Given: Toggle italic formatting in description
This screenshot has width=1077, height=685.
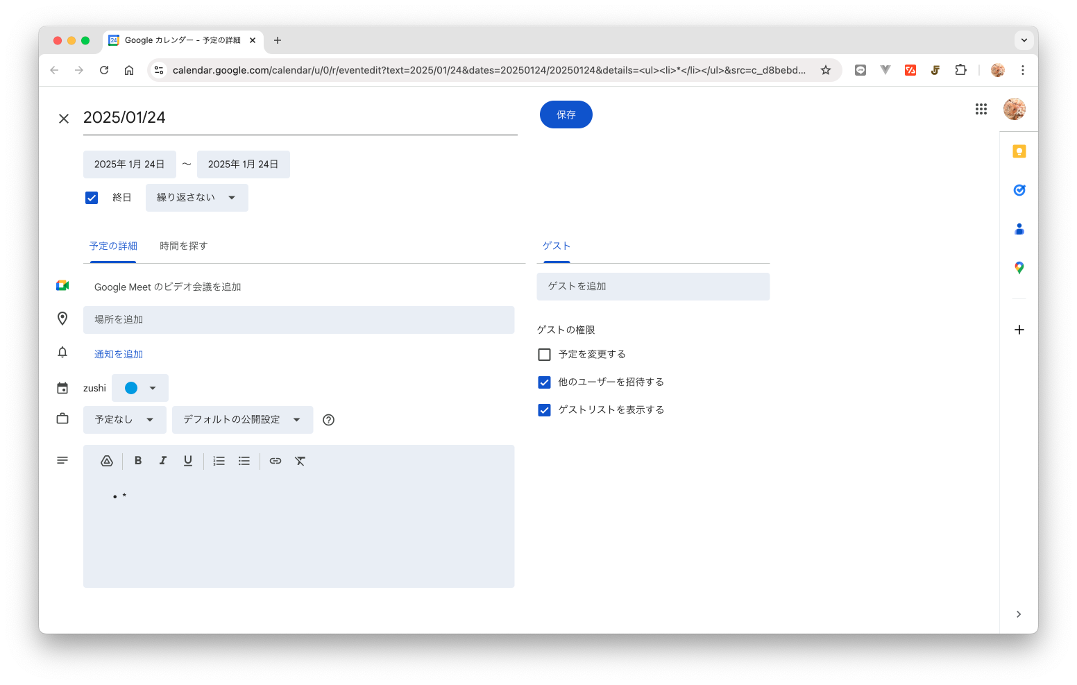Looking at the screenshot, I should click(163, 461).
